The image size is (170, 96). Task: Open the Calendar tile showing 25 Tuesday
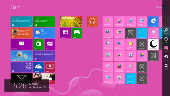point(21,67)
